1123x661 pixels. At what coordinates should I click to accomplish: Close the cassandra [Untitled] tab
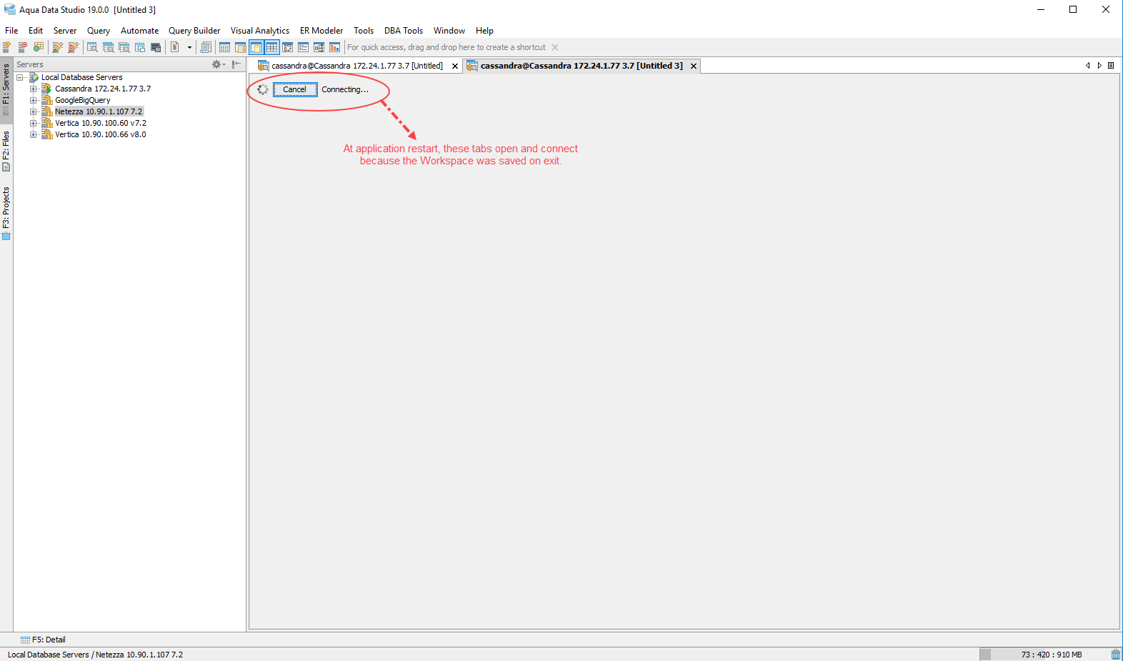coord(455,66)
